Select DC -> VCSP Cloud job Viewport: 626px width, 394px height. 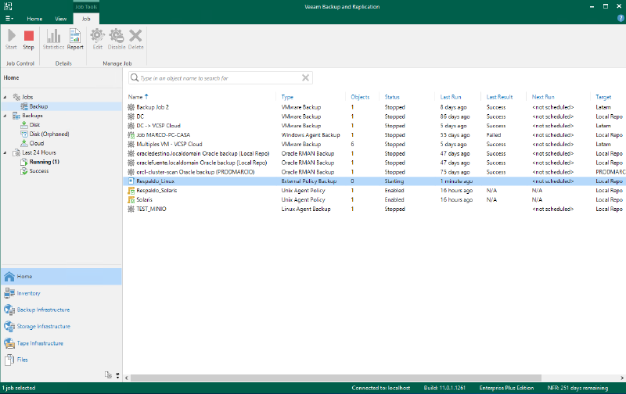(375, 126)
